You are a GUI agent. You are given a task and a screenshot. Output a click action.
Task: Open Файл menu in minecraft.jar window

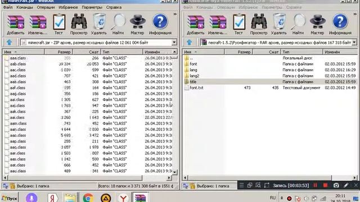tap(8, 7)
